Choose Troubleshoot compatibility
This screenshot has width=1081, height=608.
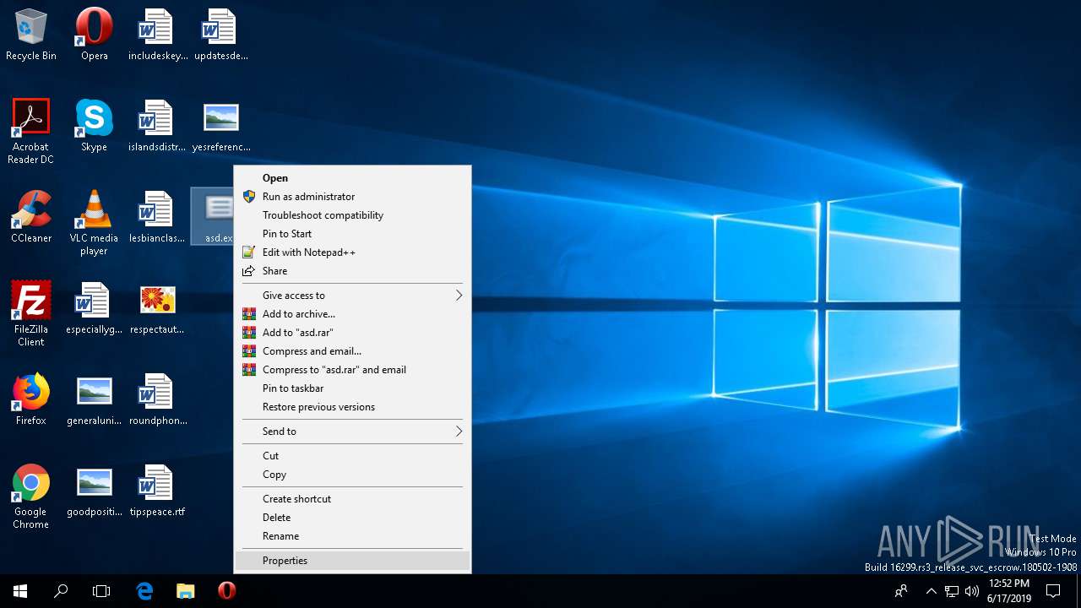(352, 215)
